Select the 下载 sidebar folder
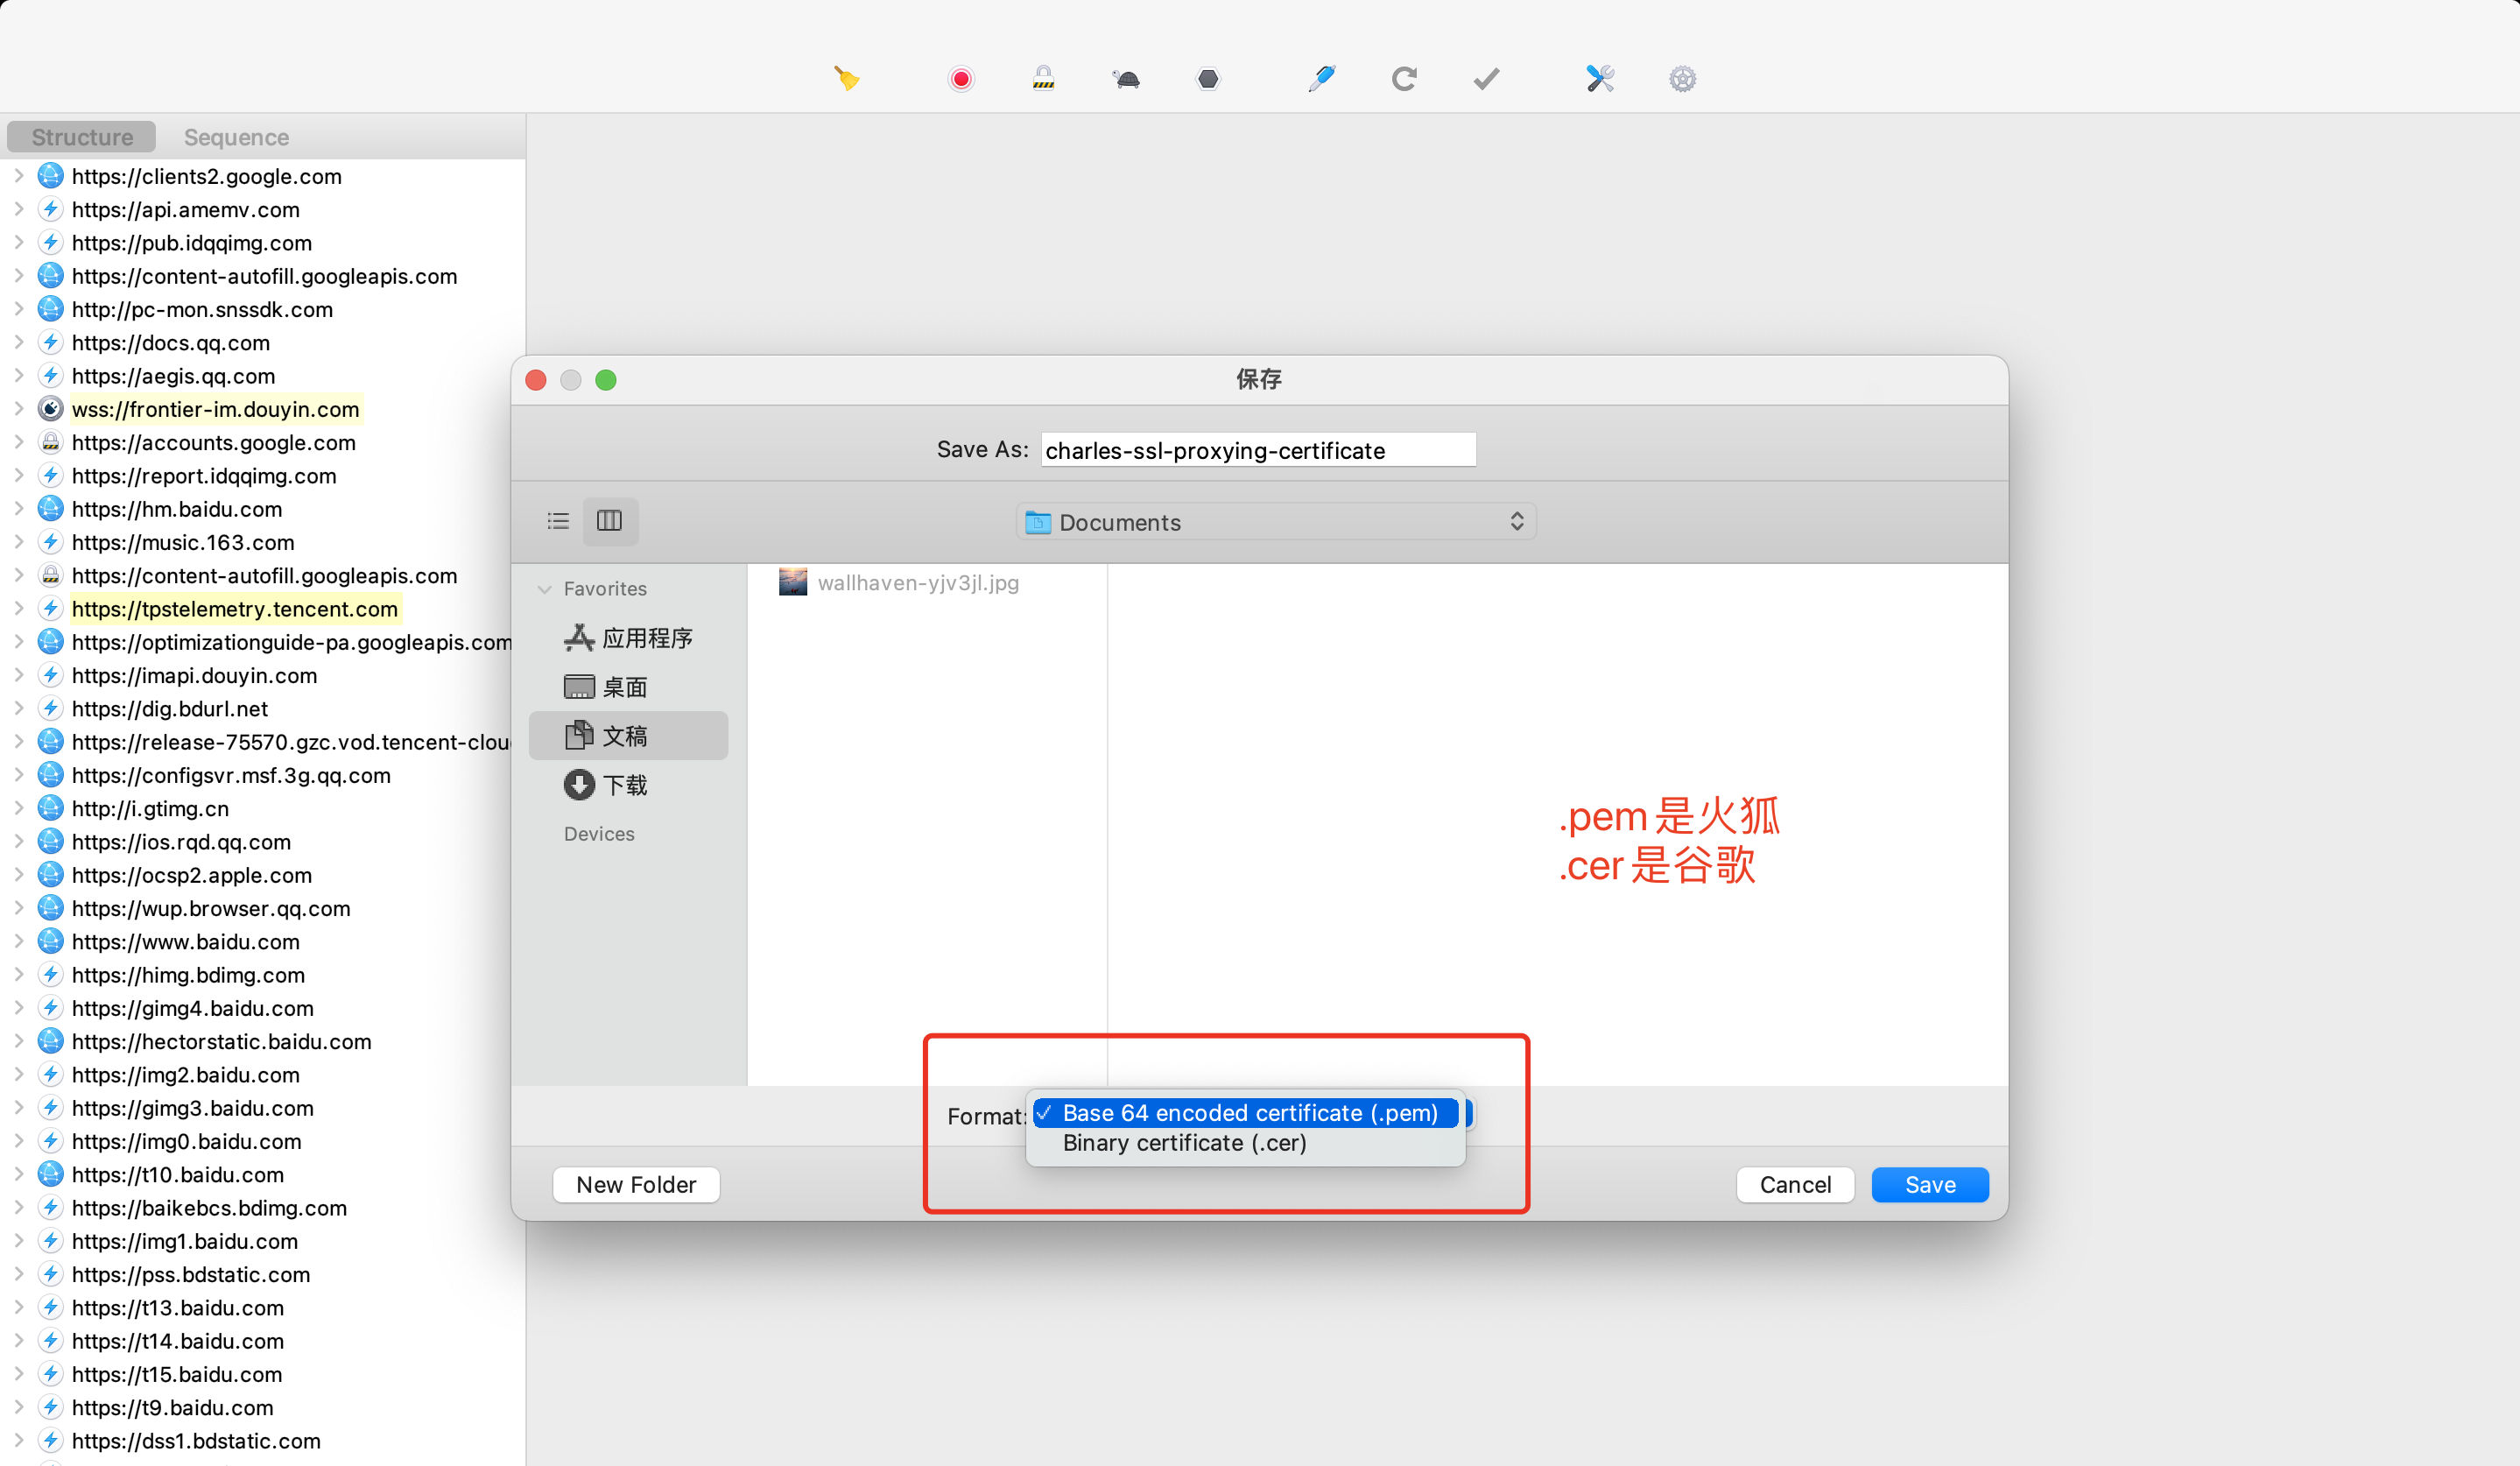 tap(624, 785)
